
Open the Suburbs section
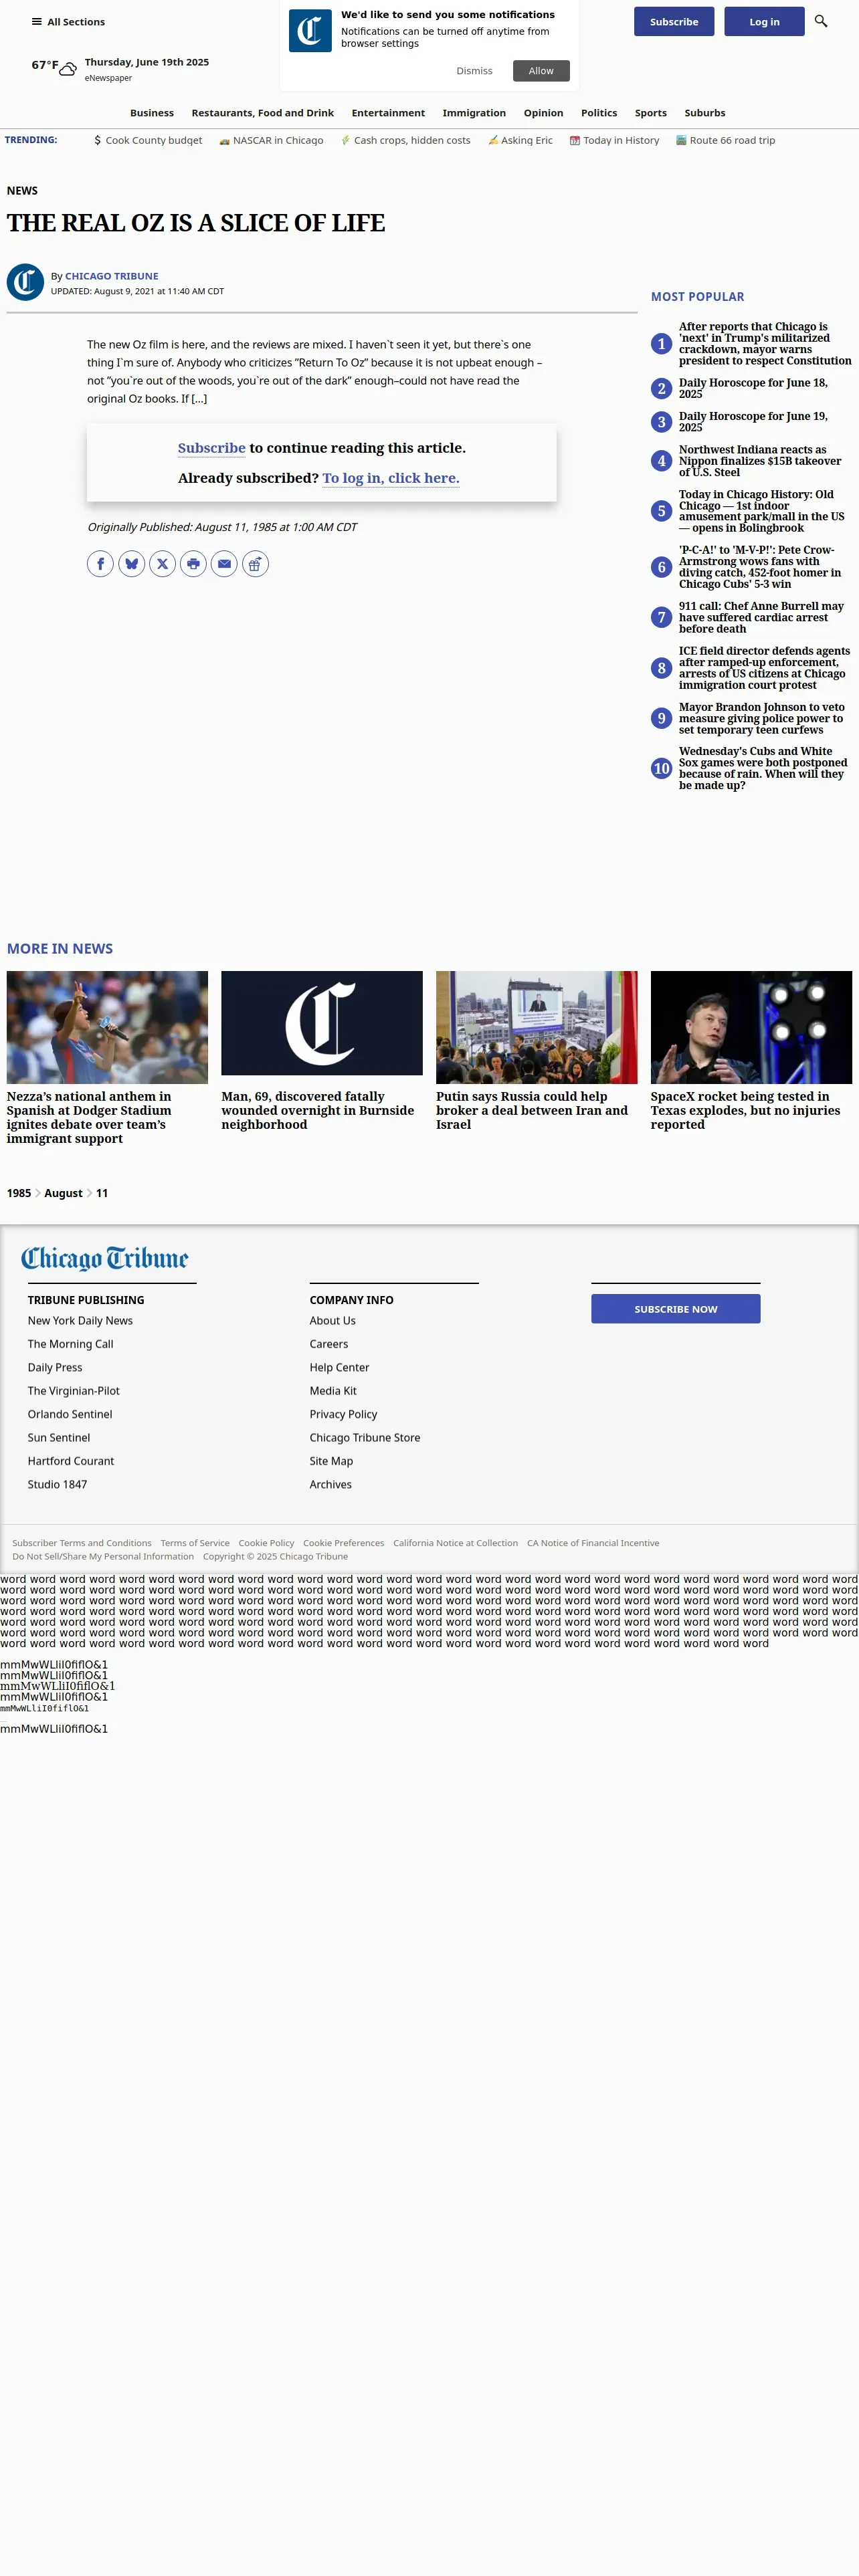click(x=705, y=113)
